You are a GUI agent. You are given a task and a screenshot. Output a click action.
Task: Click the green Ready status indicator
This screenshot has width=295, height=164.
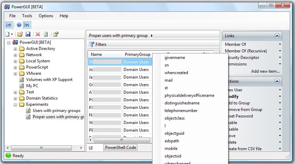click(8, 155)
